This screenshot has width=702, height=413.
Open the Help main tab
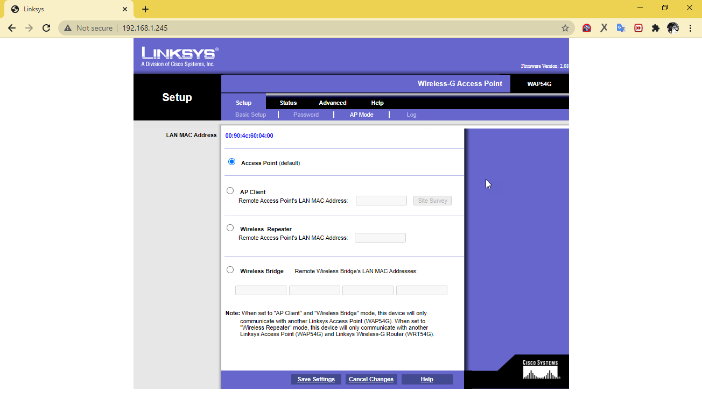tap(377, 103)
